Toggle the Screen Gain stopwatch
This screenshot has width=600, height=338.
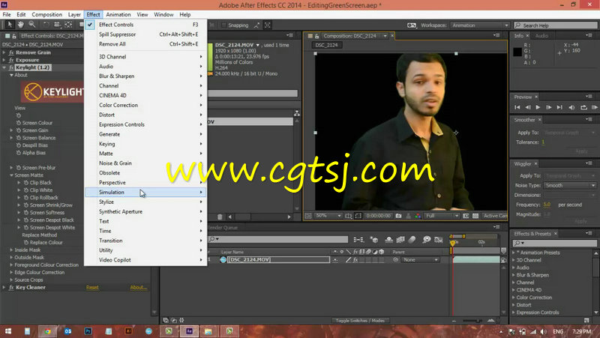[18, 130]
